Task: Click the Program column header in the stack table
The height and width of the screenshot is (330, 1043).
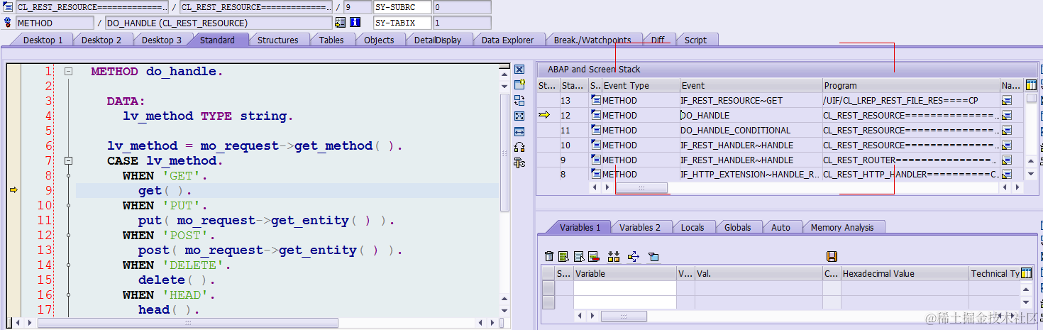Action: (x=912, y=85)
